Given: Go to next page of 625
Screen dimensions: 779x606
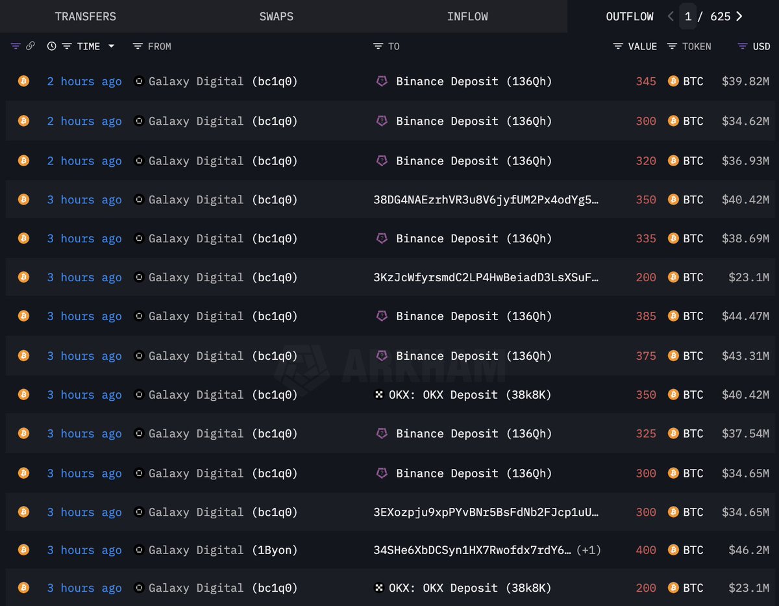Looking at the screenshot, I should click(739, 16).
